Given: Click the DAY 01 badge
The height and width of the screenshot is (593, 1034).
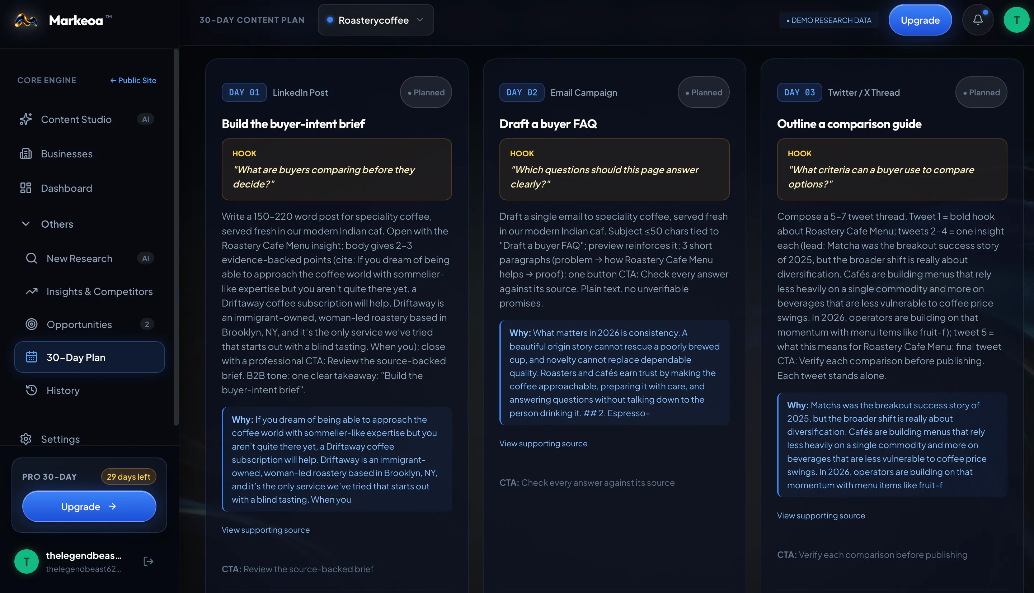Looking at the screenshot, I should [244, 92].
